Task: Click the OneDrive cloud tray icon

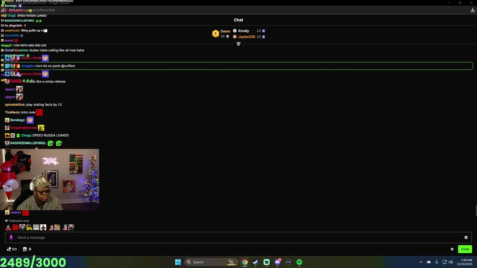Action: tap(429, 262)
